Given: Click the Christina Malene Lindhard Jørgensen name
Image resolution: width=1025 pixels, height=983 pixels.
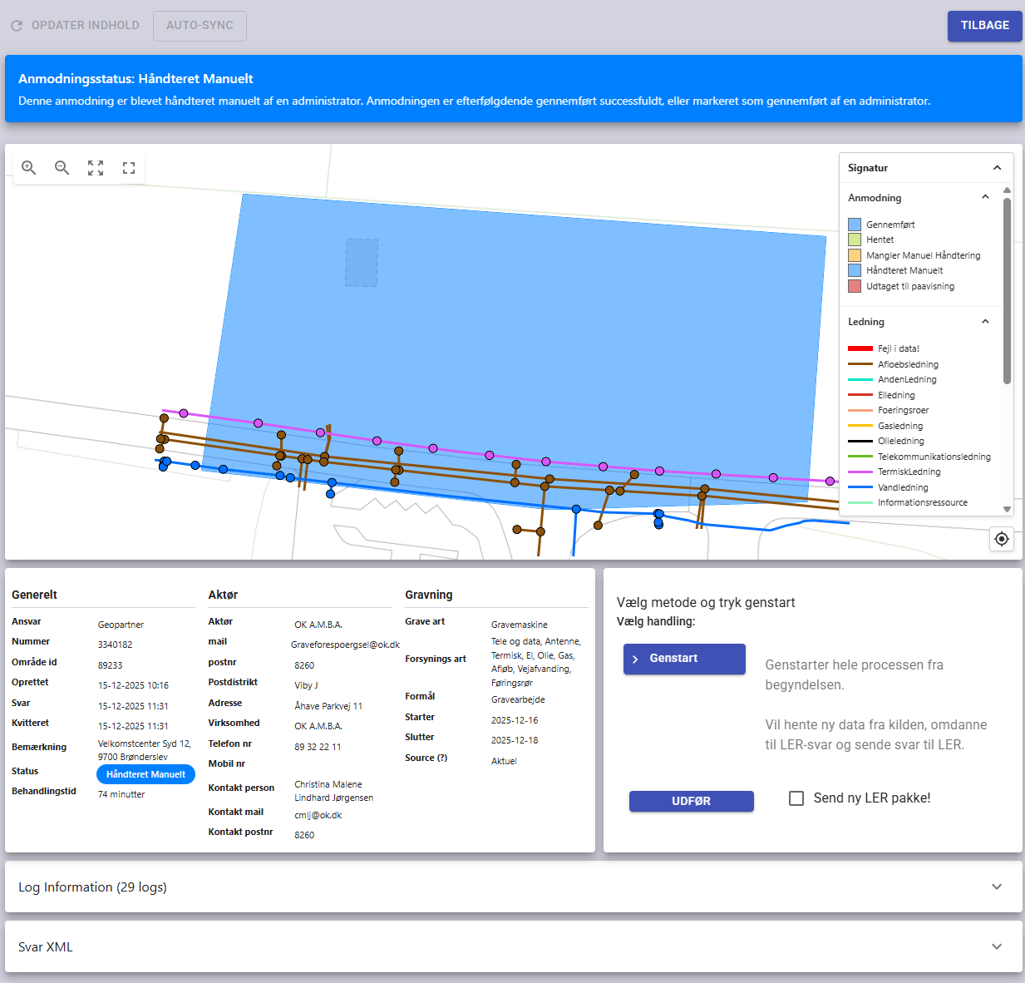Looking at the screenshot, I should (x=334, y=791).
